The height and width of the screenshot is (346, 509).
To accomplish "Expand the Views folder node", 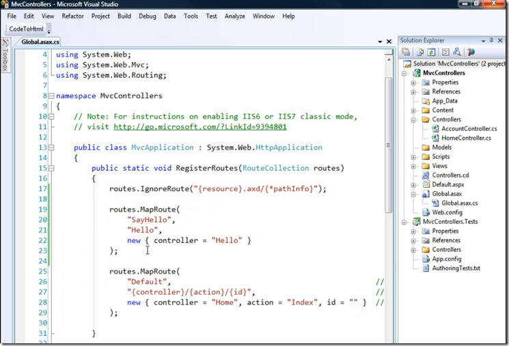I will (413, 167).
